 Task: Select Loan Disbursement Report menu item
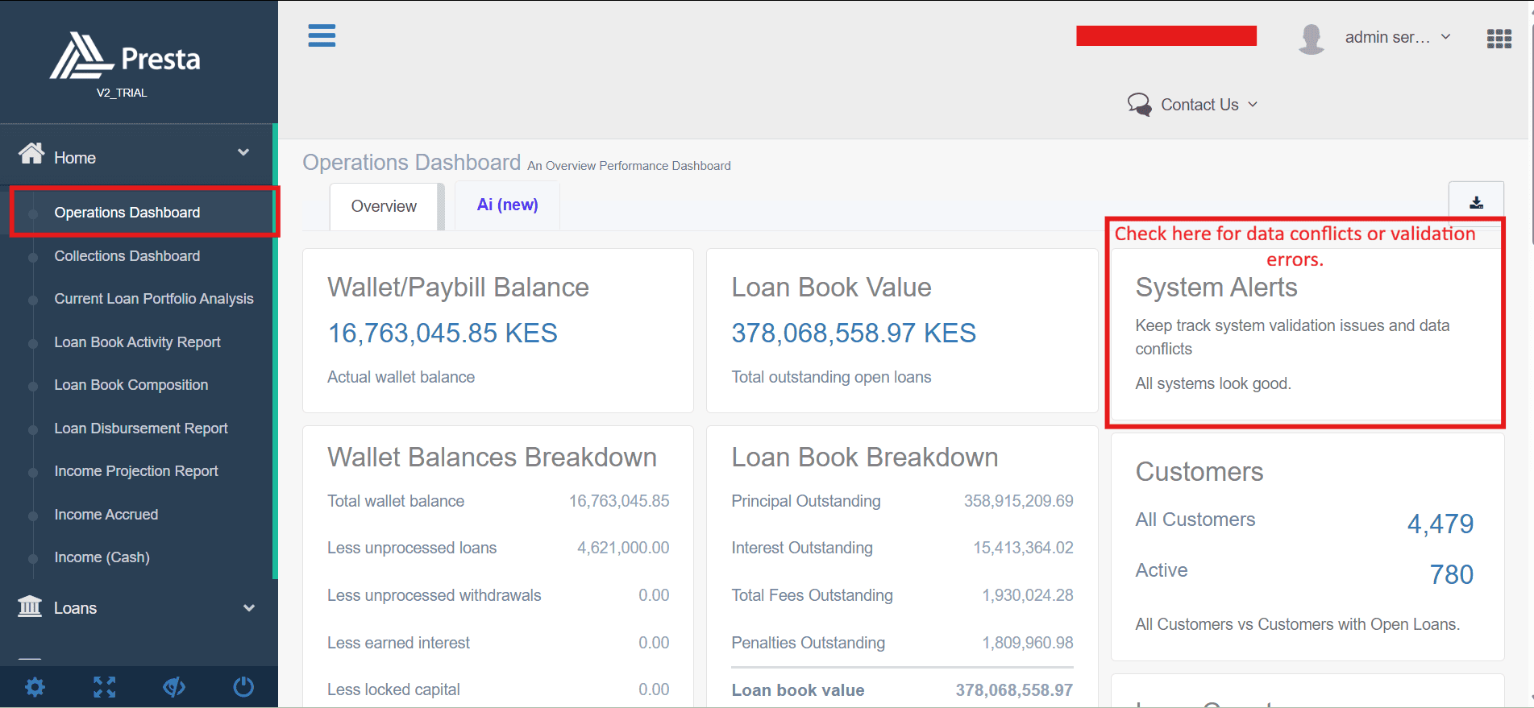141,429
